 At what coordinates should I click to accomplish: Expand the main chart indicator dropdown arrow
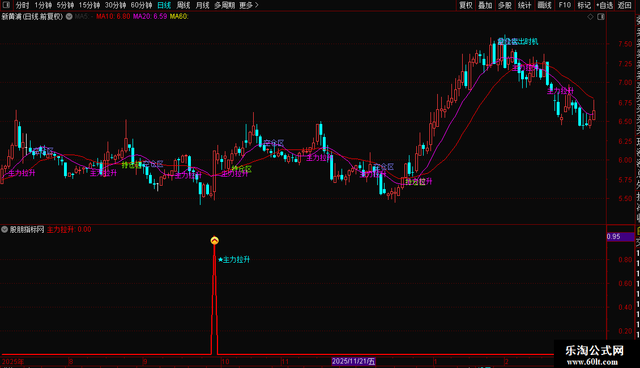click(70, 16)
